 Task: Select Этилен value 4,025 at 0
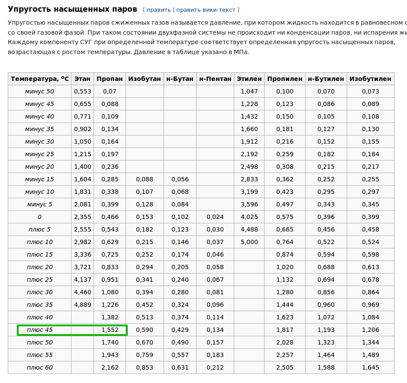[249, 217]
